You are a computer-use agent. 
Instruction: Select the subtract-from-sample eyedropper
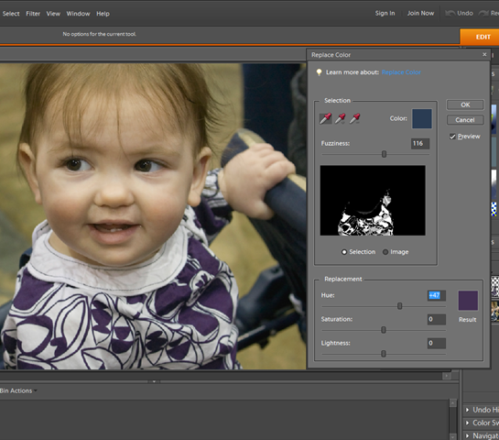355,118
